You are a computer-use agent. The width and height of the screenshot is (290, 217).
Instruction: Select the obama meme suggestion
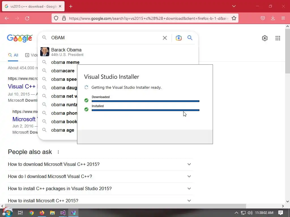point(65,62)
